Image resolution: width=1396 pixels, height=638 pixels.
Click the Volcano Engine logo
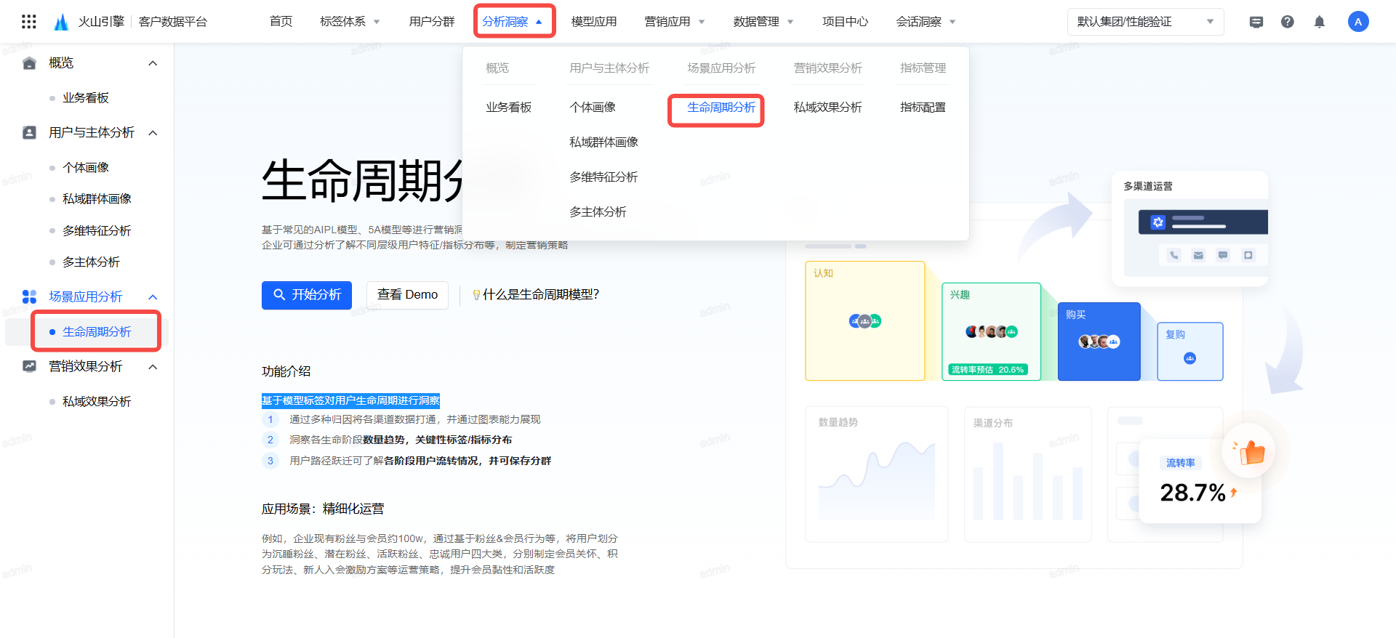(x=62, y=22)
